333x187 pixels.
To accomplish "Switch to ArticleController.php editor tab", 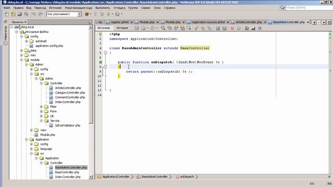I will pyautogui.click(x=249, y=22).
